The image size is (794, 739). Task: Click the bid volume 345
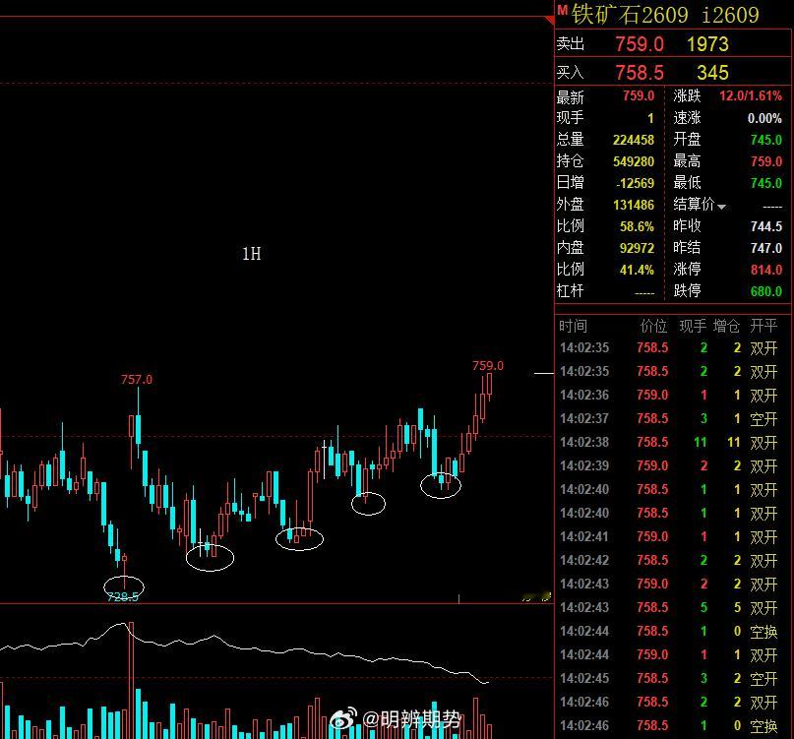coord(712,73)
